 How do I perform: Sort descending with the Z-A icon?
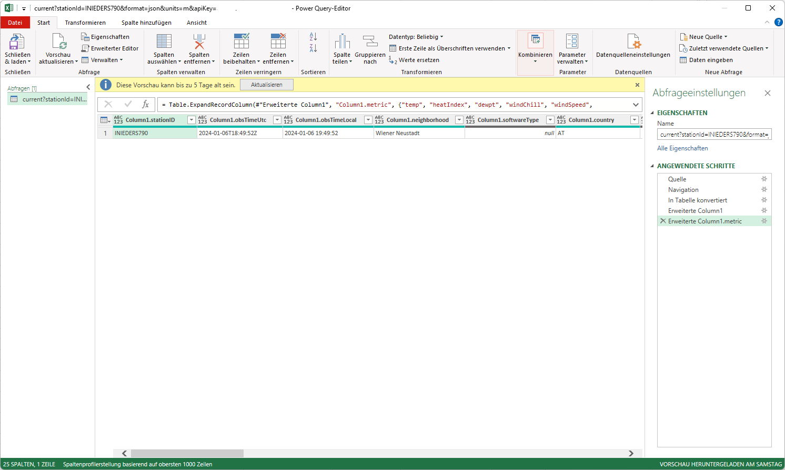pyautogui.click(x=313, y=48)
